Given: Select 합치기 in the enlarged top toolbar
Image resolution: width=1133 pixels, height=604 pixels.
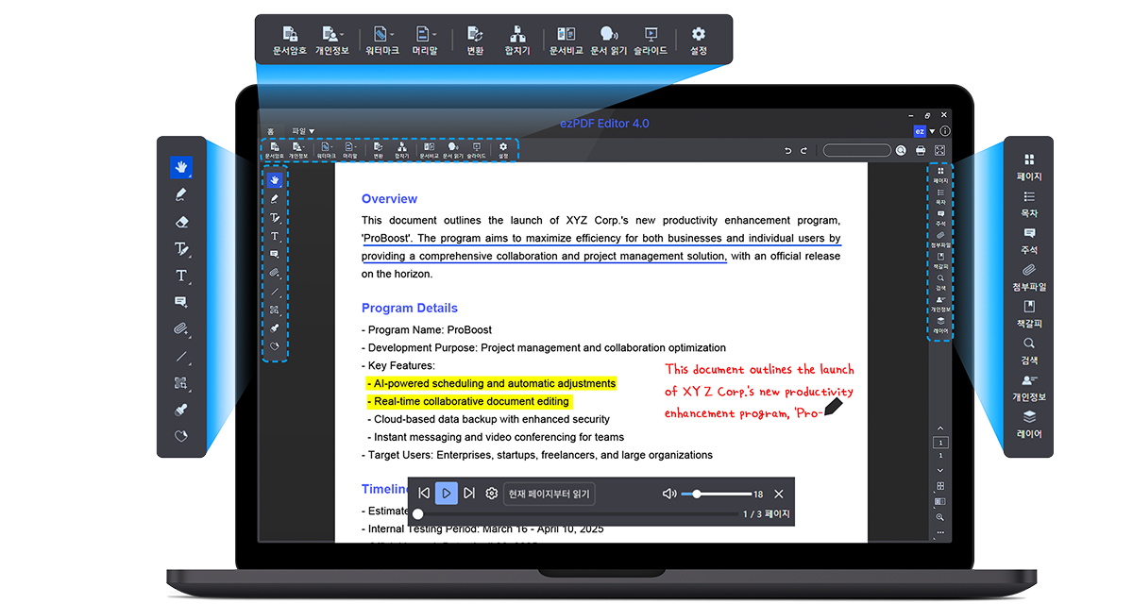Looking at the screenshot, I should 517,41.
